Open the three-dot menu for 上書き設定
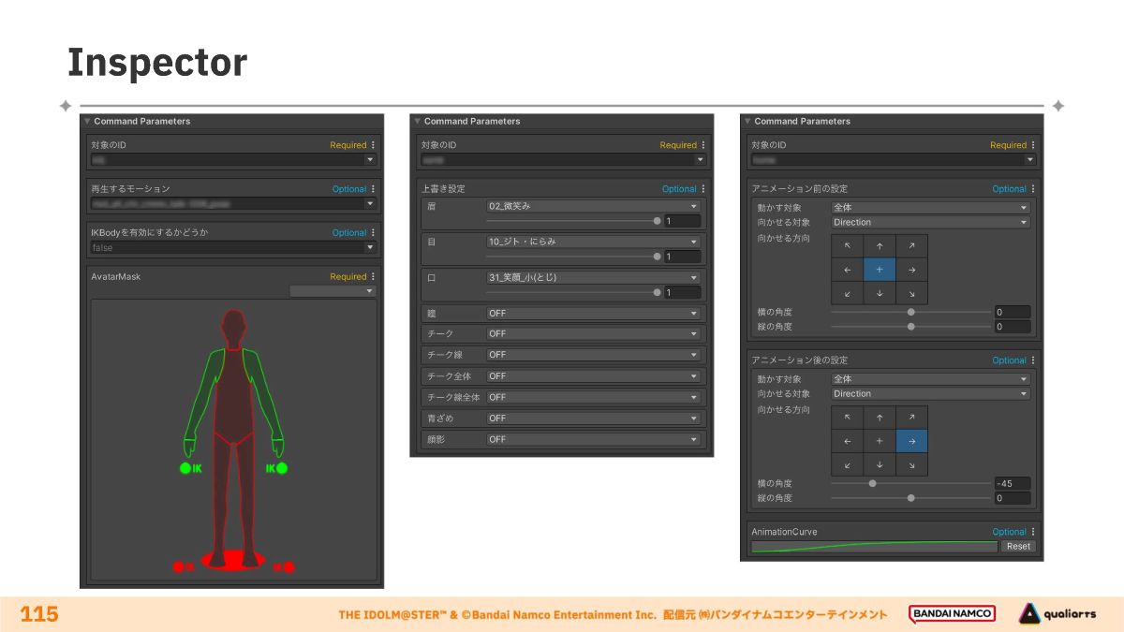The width and height of the screenshot is (1124, 632). point(703,189)
